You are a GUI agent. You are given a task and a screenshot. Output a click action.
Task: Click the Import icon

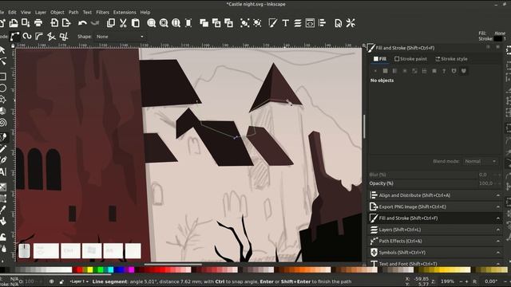coord(54,23)
